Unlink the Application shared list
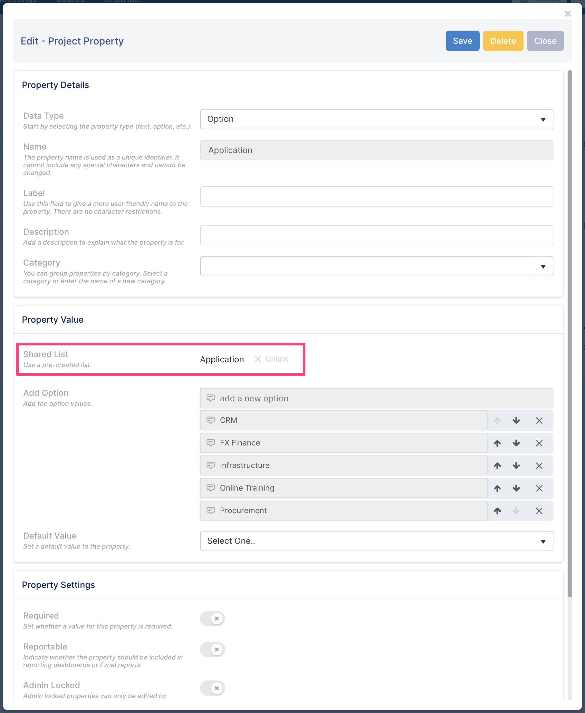Image resolution: width=585 pixels, height=713 pixels. point(271,359)
